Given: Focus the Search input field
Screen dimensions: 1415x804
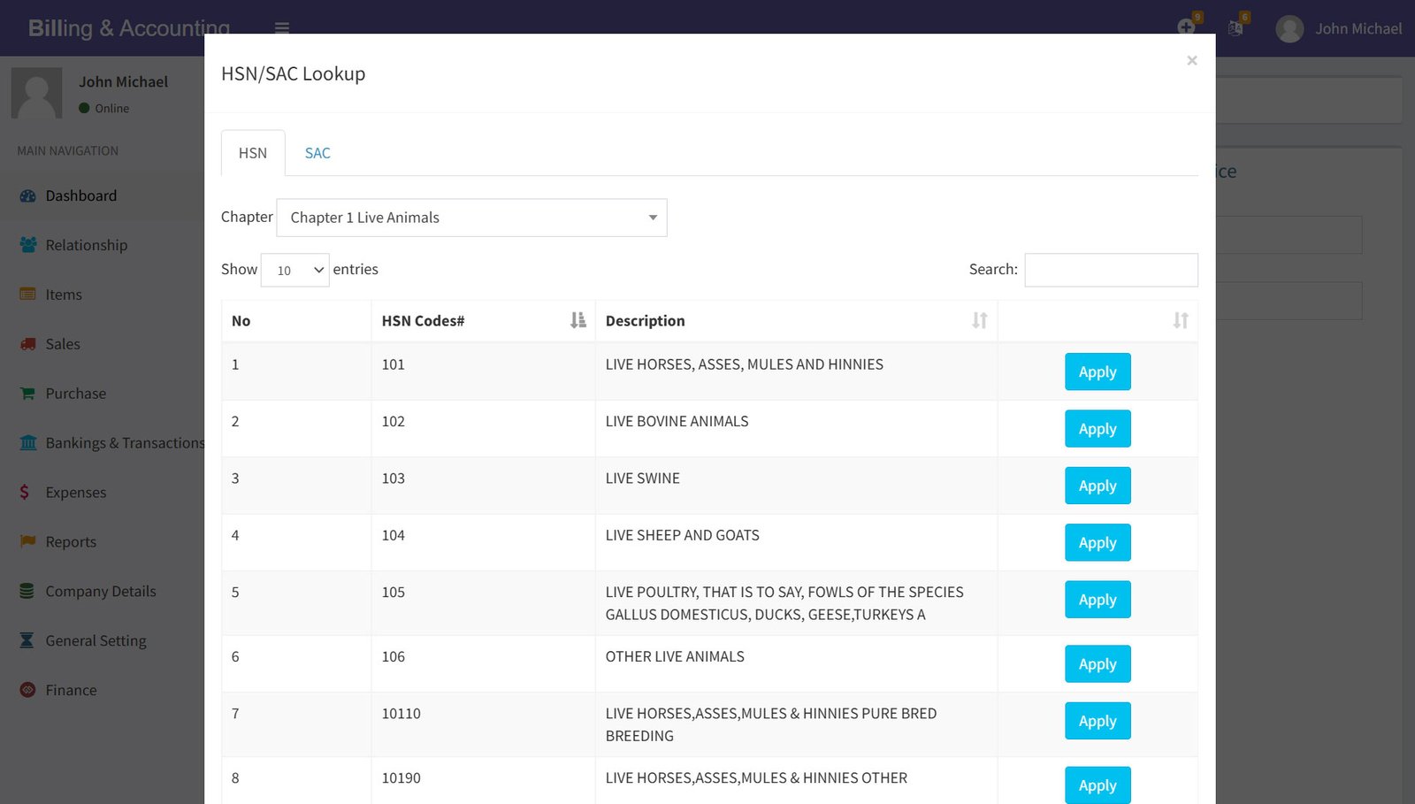Looking at the screenshot, I should tap(1111, 270).
